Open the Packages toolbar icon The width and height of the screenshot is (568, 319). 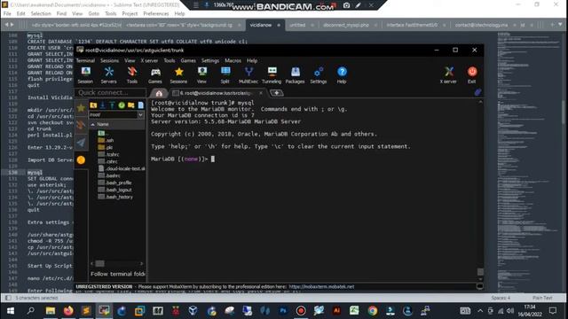click(296, 75)
